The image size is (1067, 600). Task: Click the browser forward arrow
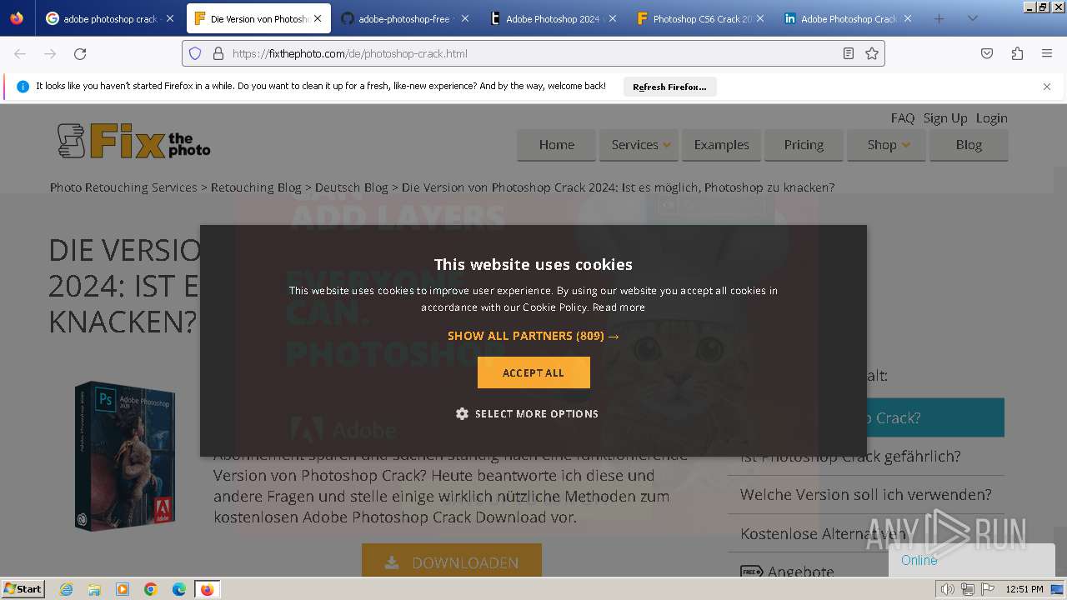coord(50,53)
